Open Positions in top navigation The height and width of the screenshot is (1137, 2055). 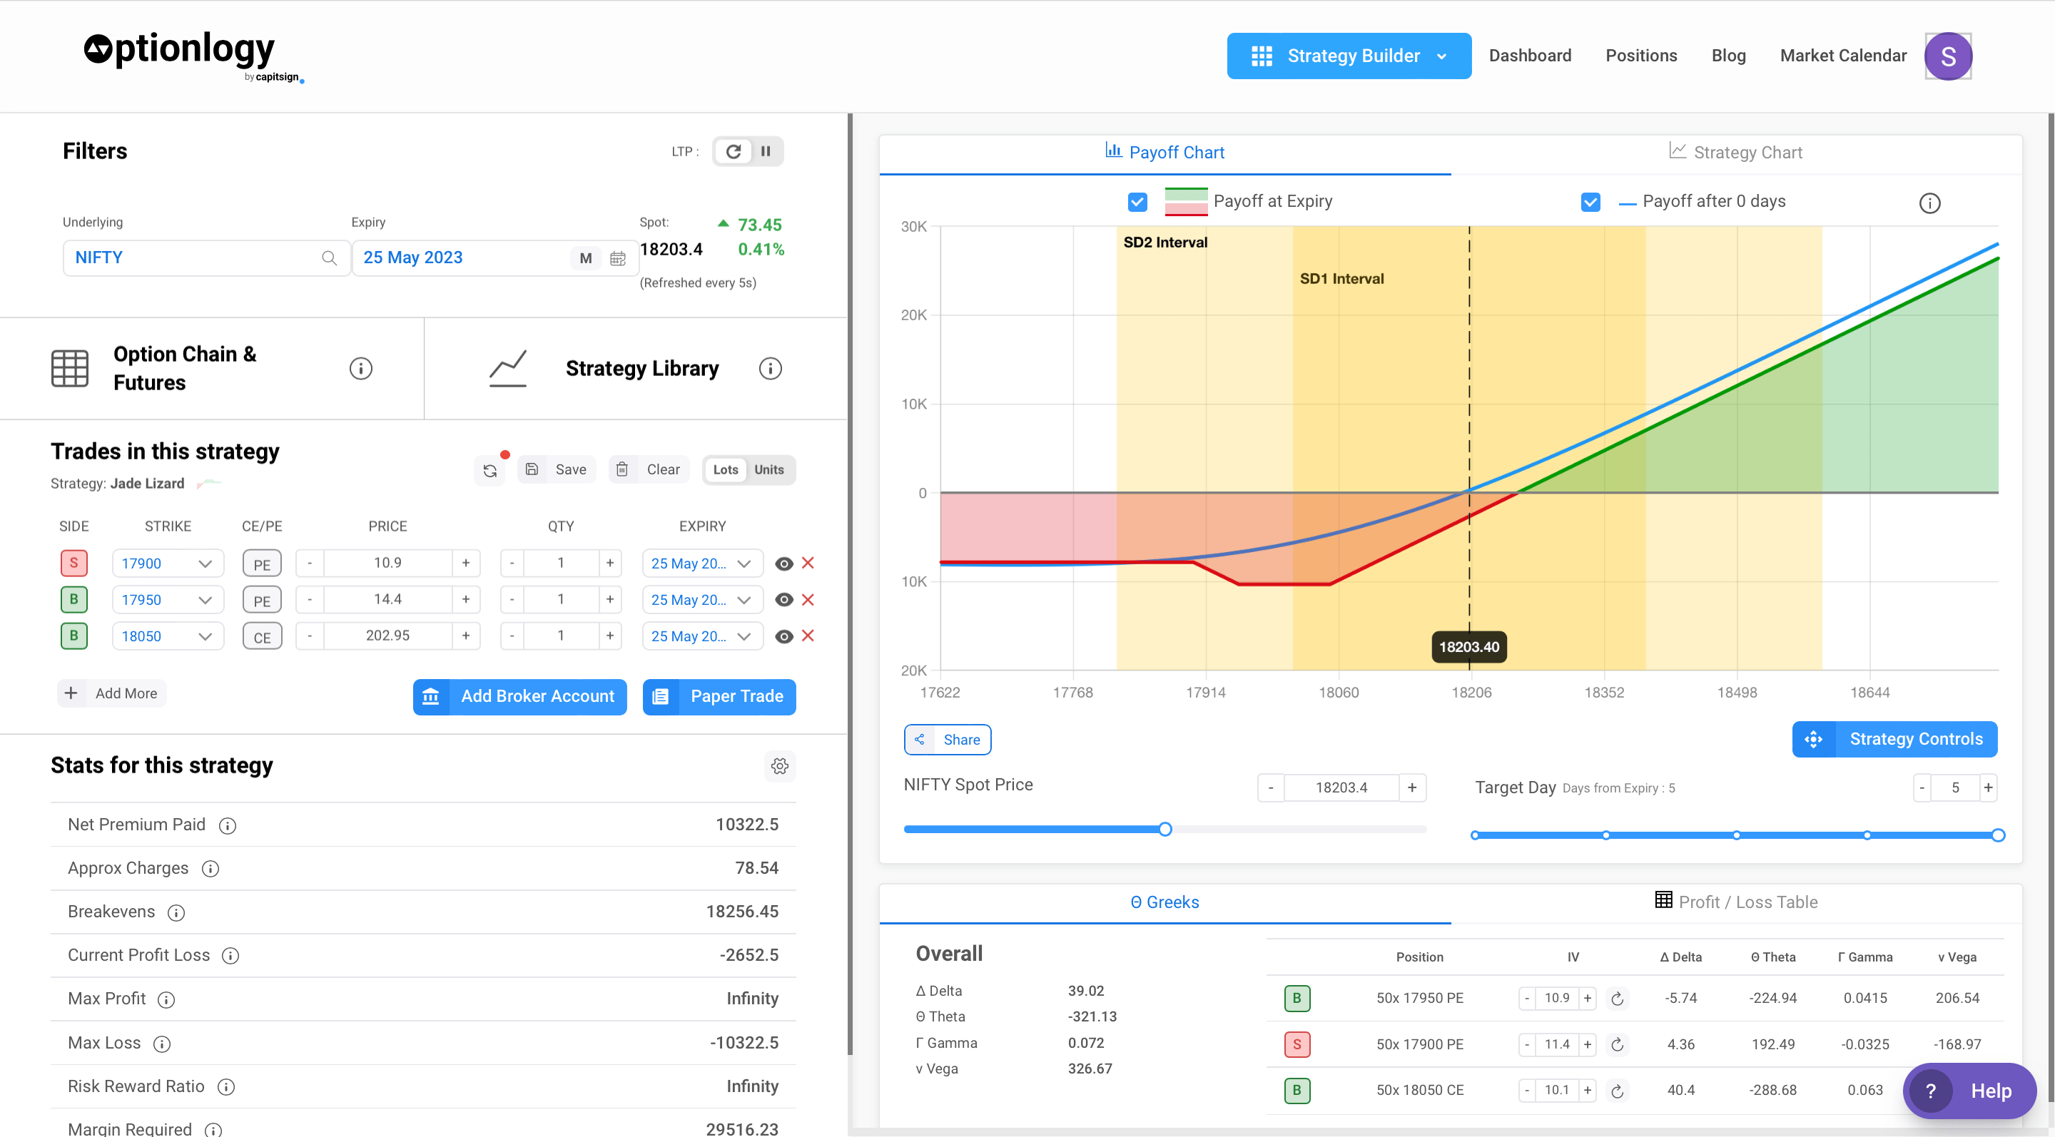click(1641, 56)
